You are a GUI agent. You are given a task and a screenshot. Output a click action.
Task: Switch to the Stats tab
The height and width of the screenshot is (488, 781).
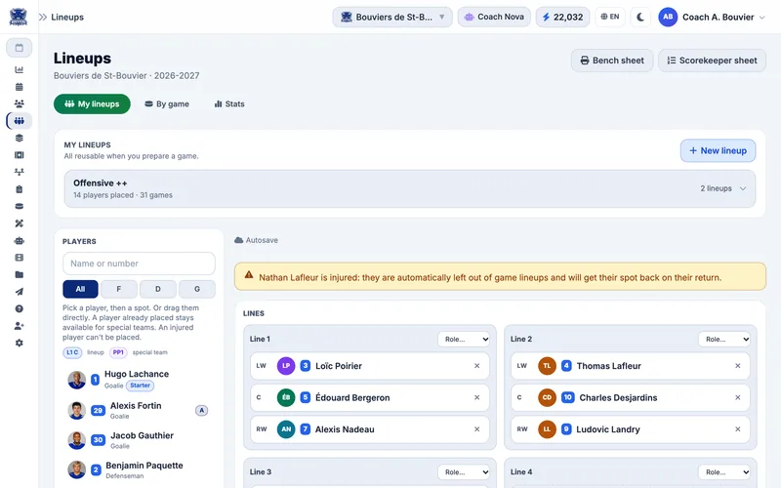(229, 104)
